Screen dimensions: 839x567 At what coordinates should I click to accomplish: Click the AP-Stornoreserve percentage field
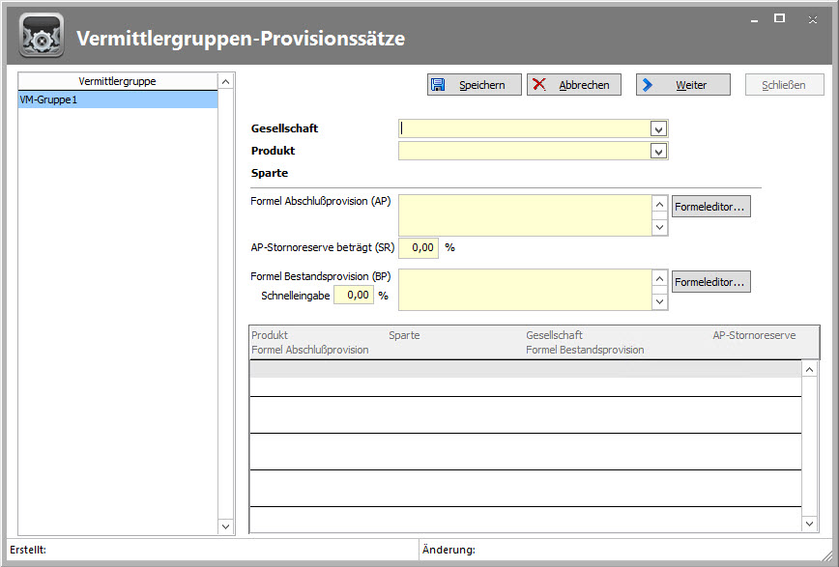pyautogui.click(x=419, y=247)
